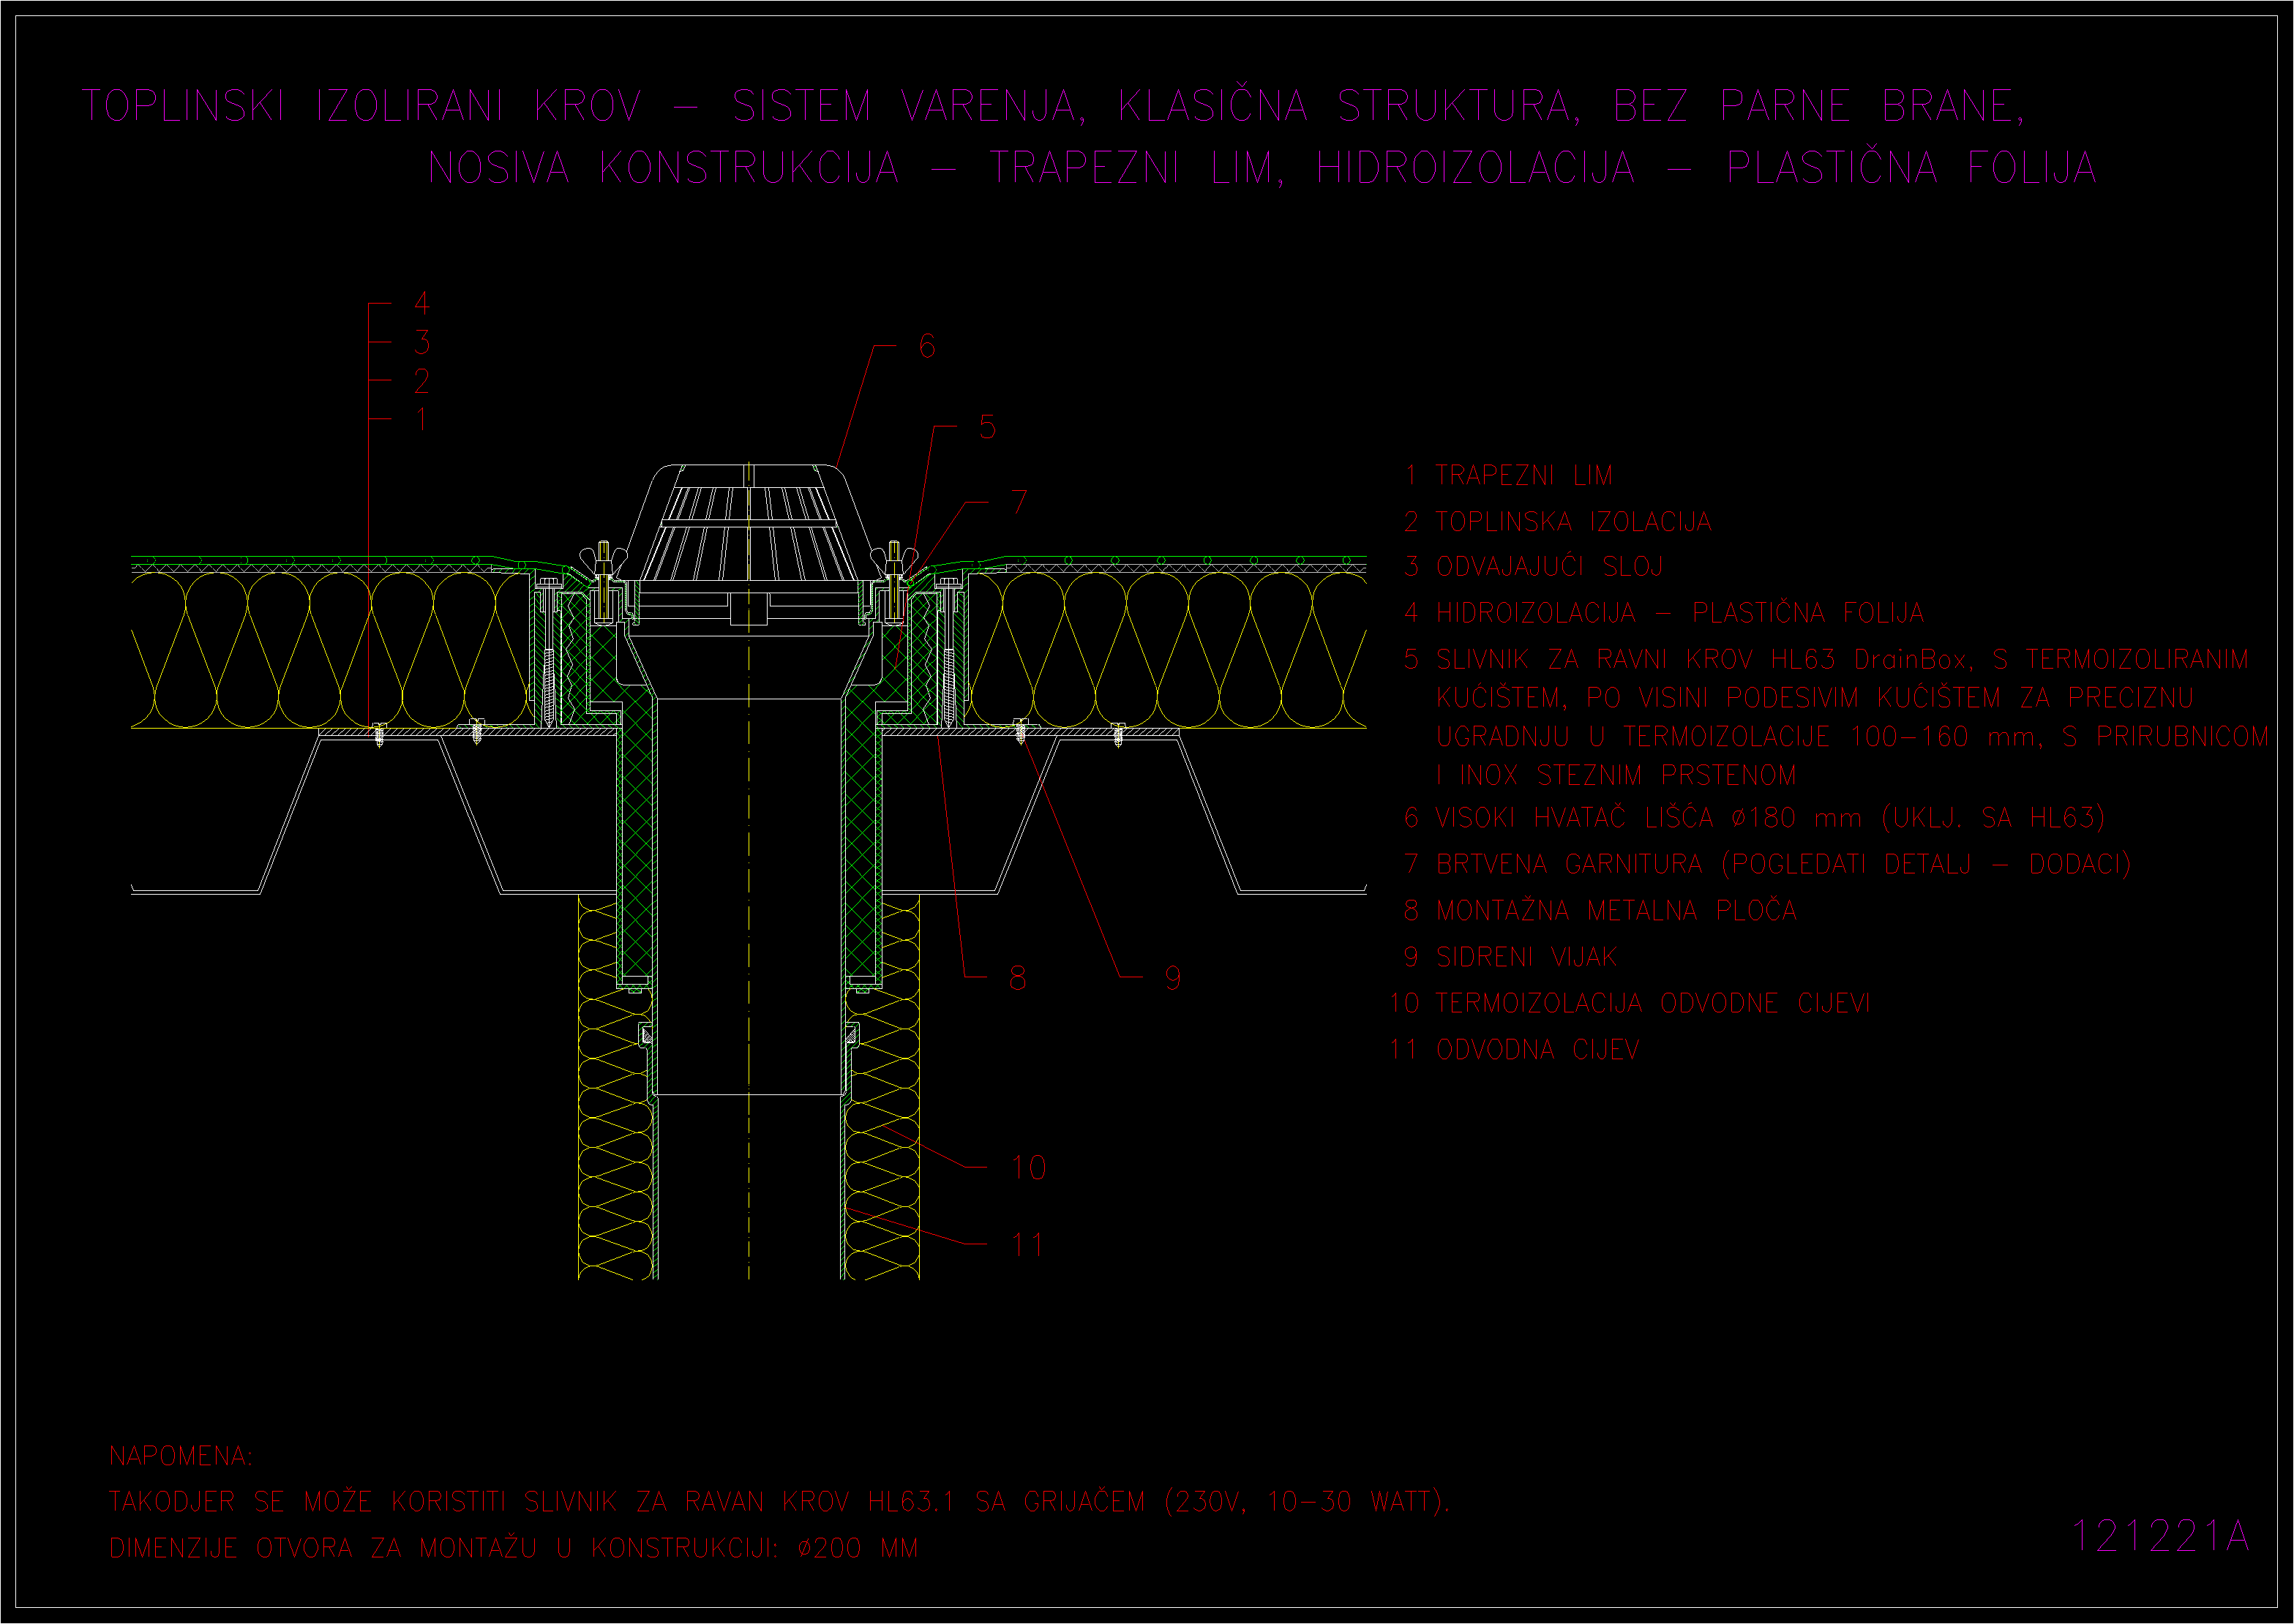The height and width of the screenshot is (1624, 2294).
Task: Select legend entry "SIDRENI VIJAK"
Action: [x=1510, y=957]
